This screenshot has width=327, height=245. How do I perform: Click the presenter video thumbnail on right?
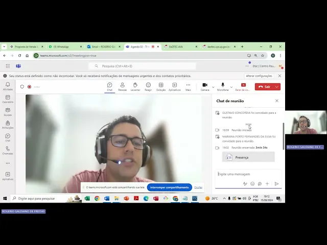306,122
